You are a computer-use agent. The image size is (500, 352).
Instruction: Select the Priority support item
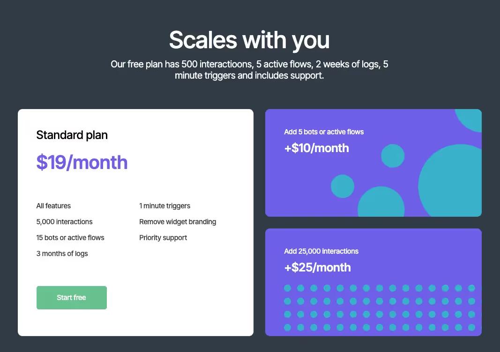(x=163, y=238)
